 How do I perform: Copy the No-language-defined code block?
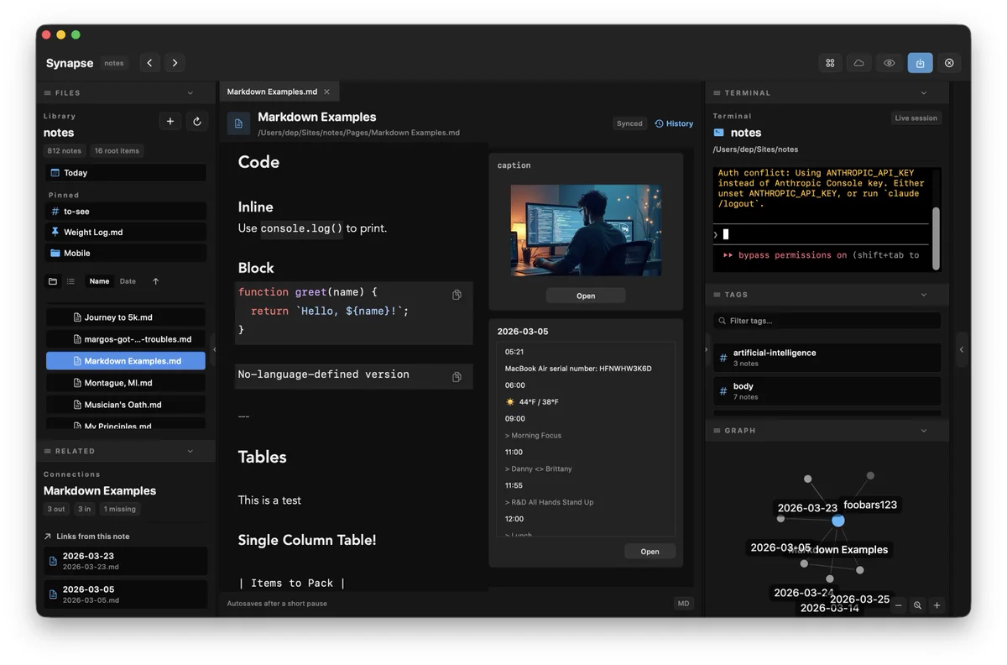pyautogui.click(x=457, y=377)
